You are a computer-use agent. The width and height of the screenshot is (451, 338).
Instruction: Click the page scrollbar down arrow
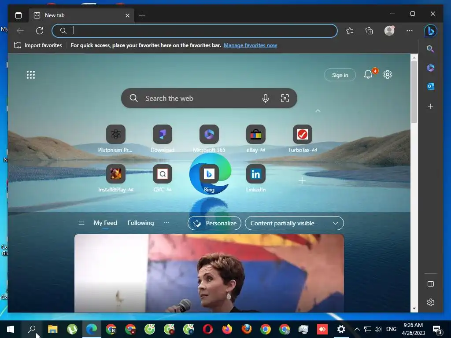point(414,309)
